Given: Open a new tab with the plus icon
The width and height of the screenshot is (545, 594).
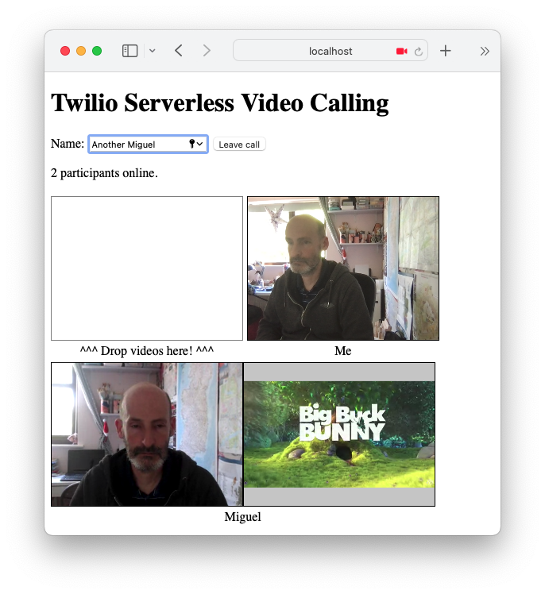Looking at the screenshot, I should 446,51.
